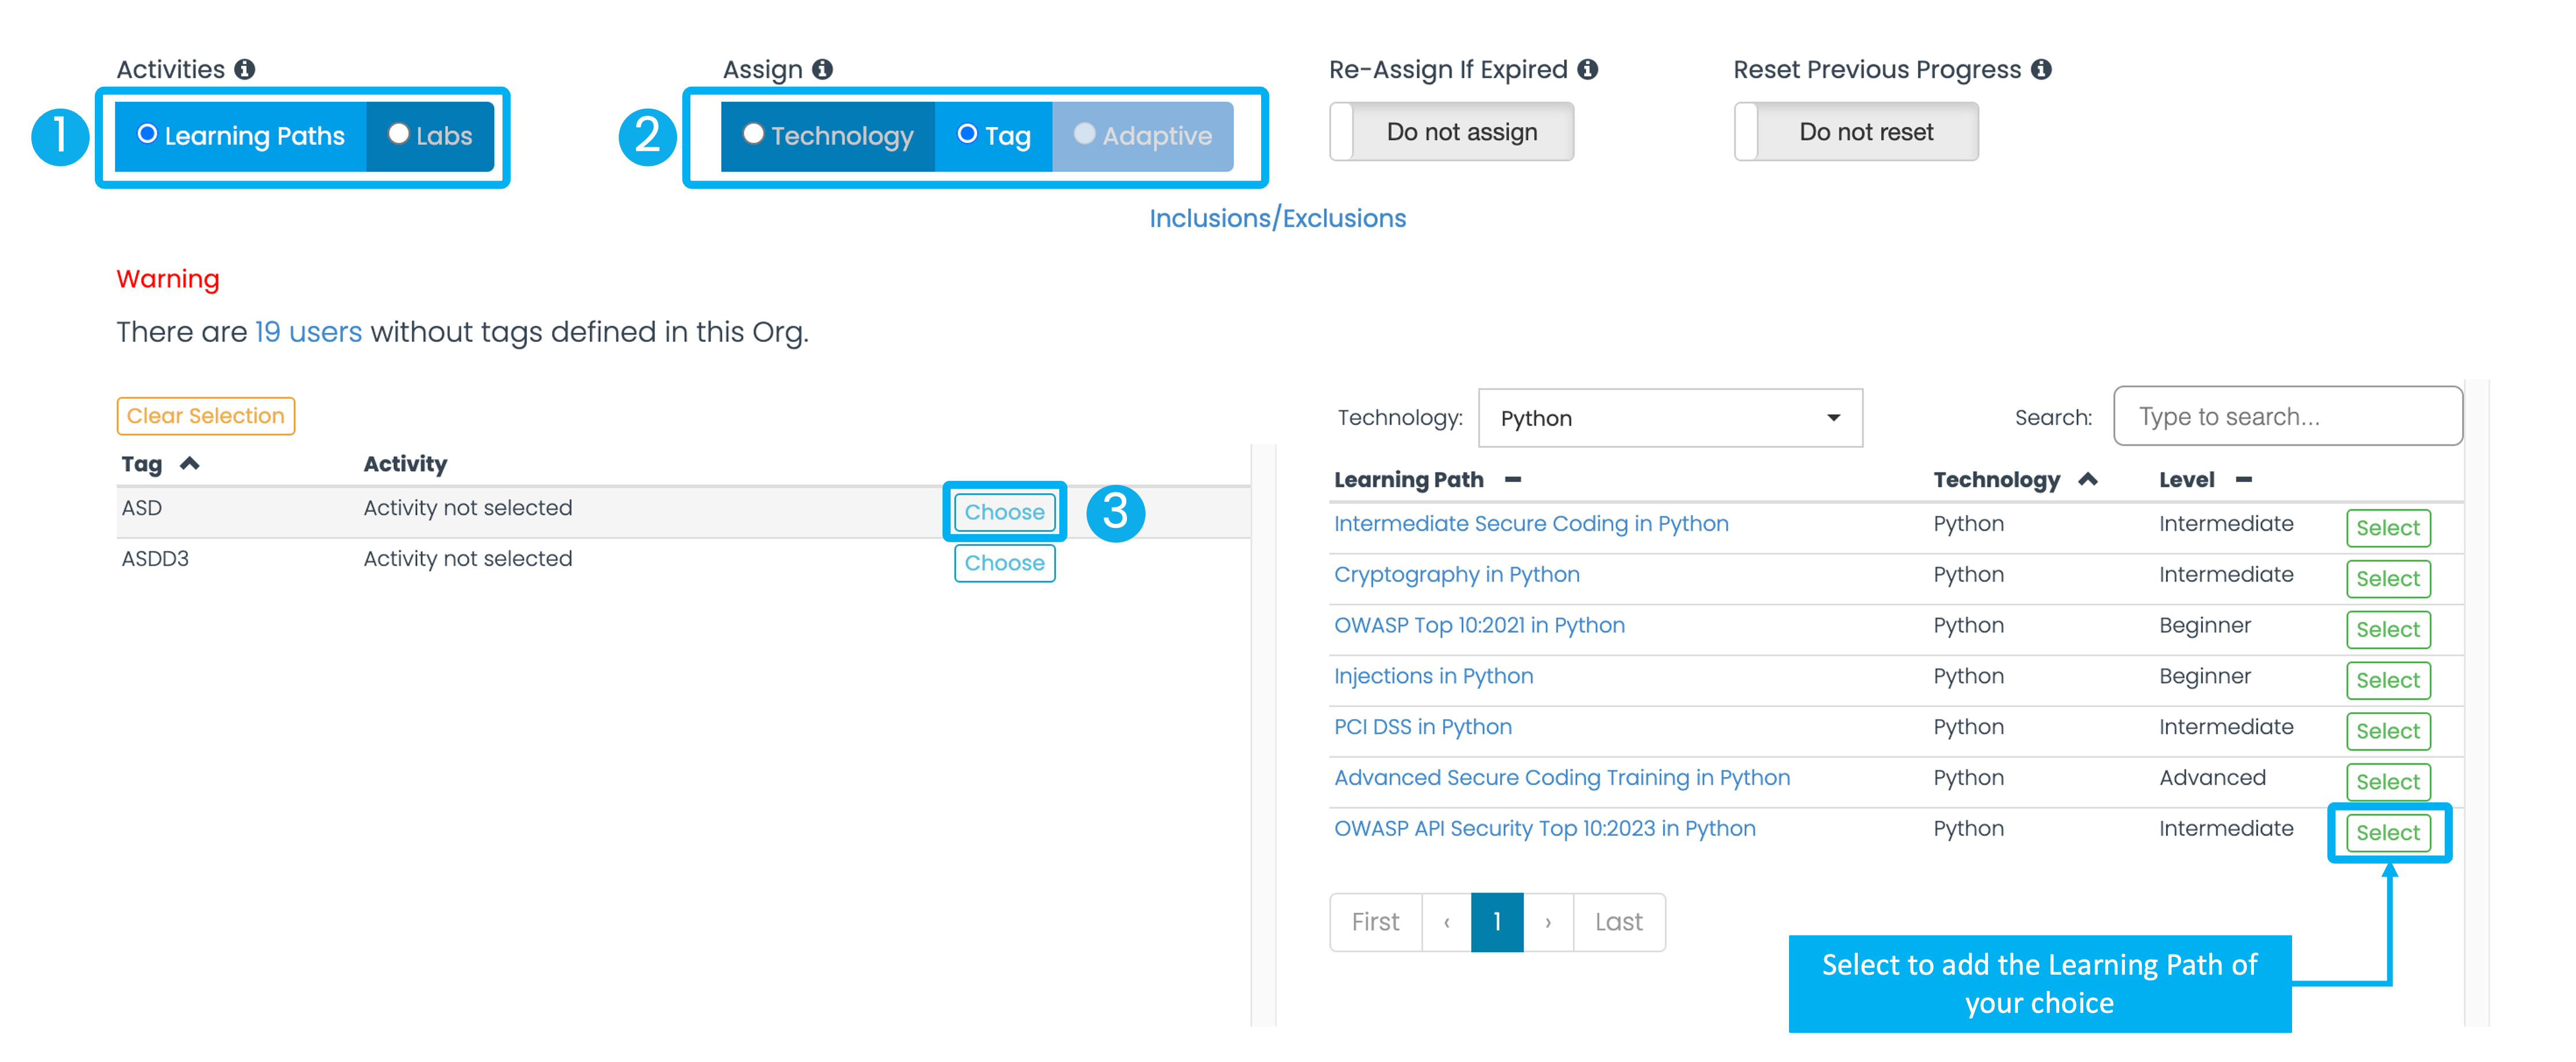Image resolution: width=2576 pixels, height=1062 pixels.
Task: Open the Technology Python dropdown
Action: [x=1670, y=418]
